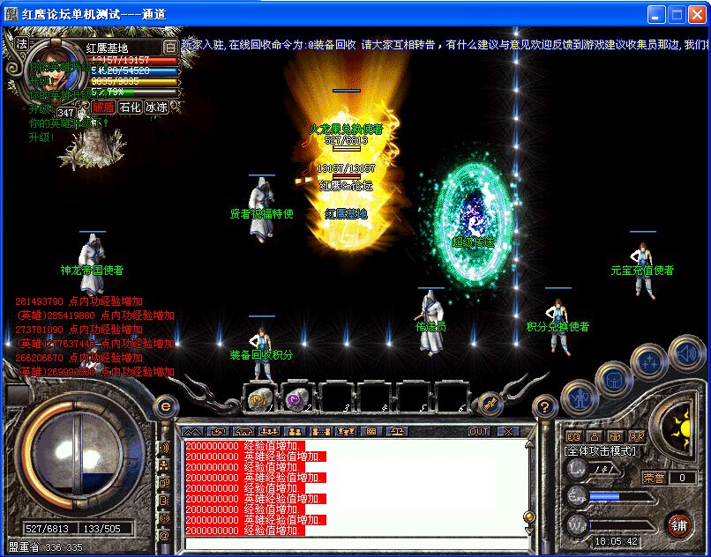Viewport: 711px width, 557px height.
Task: Click the 法 class button beside portrait
Action: click(x=22, y=43)
